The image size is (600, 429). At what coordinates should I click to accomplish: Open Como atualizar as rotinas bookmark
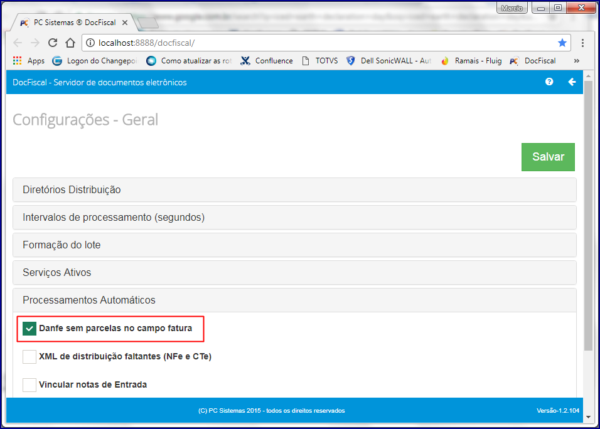pos(190,61)
